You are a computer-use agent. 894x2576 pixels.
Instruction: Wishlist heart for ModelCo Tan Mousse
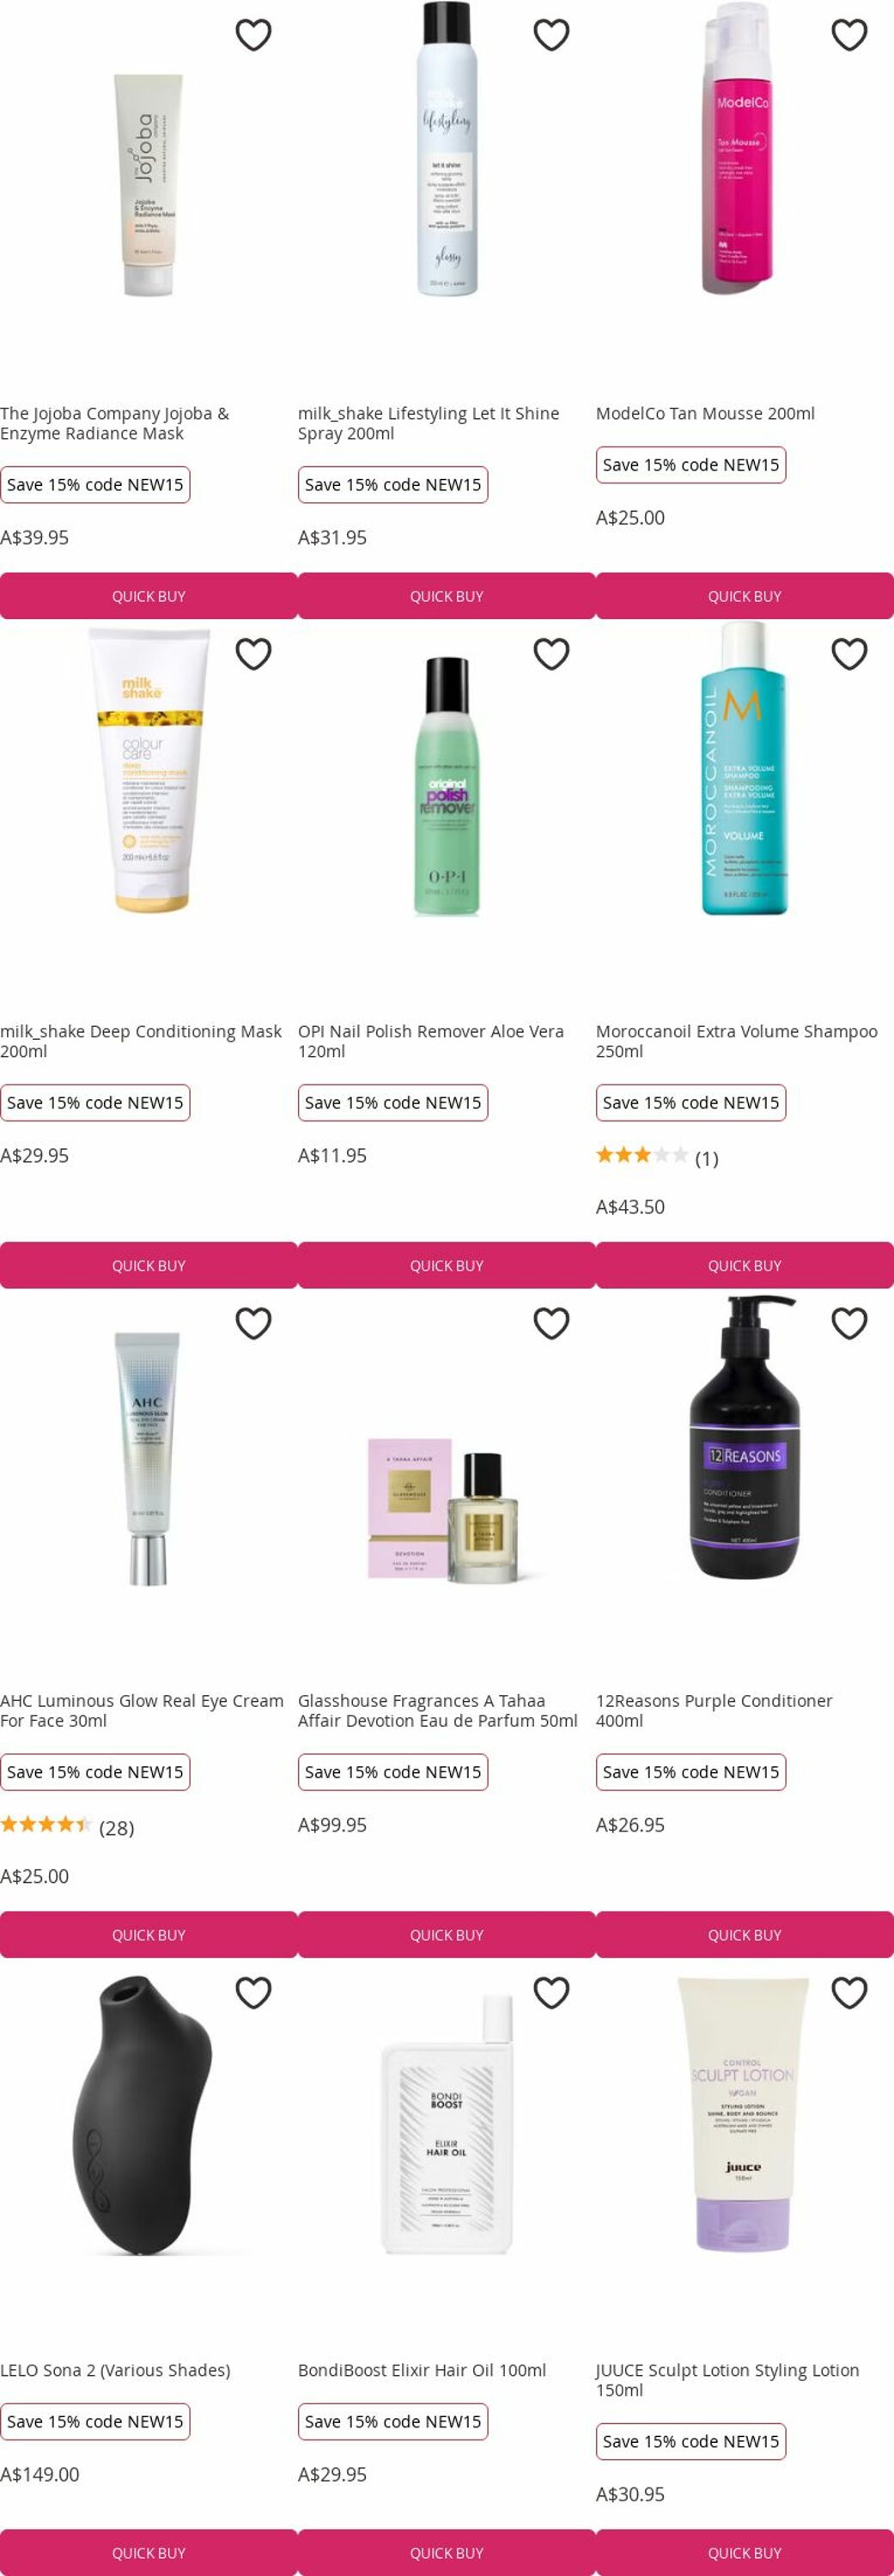(849, 35)
